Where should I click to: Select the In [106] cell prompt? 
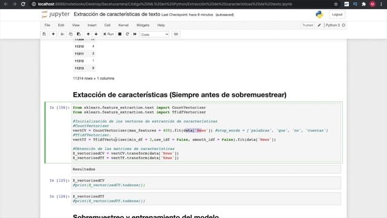59,108
